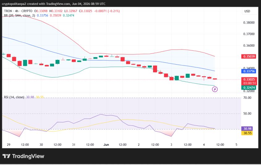The image size is (261, 165).
Task: Click the red upper band label 0.35039
Action: [x=249, y=56]
